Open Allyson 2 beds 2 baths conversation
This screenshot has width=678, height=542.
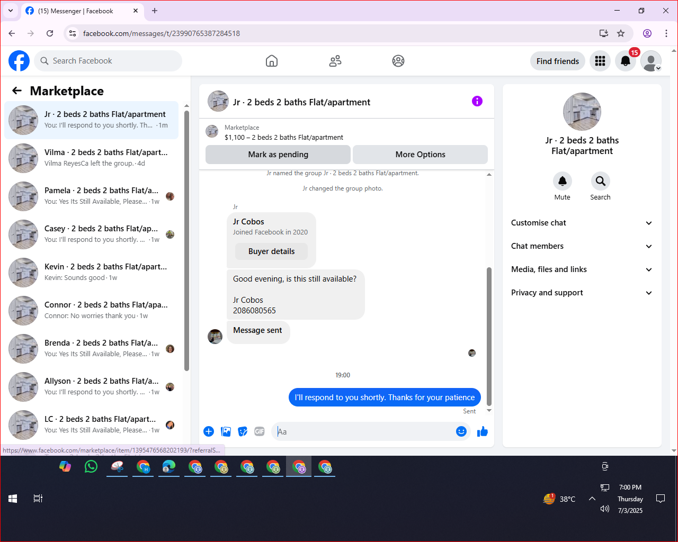pos(92,387)
